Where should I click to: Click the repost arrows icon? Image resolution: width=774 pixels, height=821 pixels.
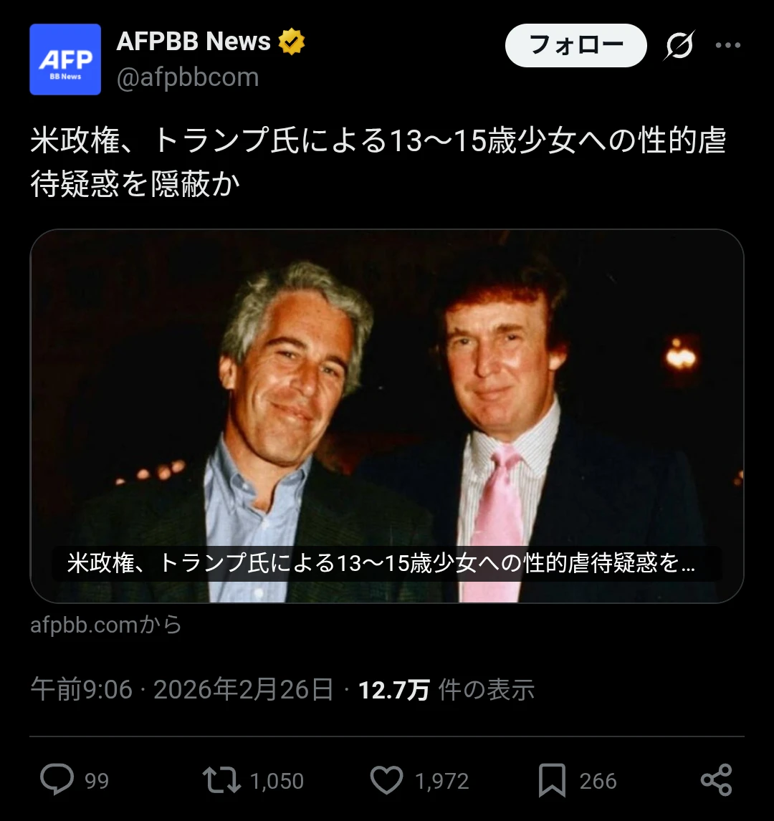pos(221,779)
